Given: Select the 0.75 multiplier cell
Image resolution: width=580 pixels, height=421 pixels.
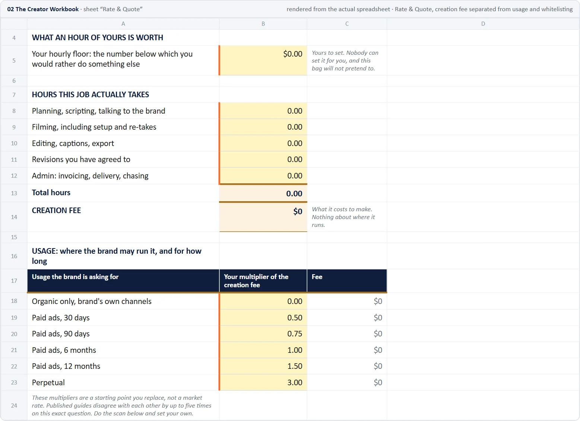Looking at the screenshot, I should [263, 334].
